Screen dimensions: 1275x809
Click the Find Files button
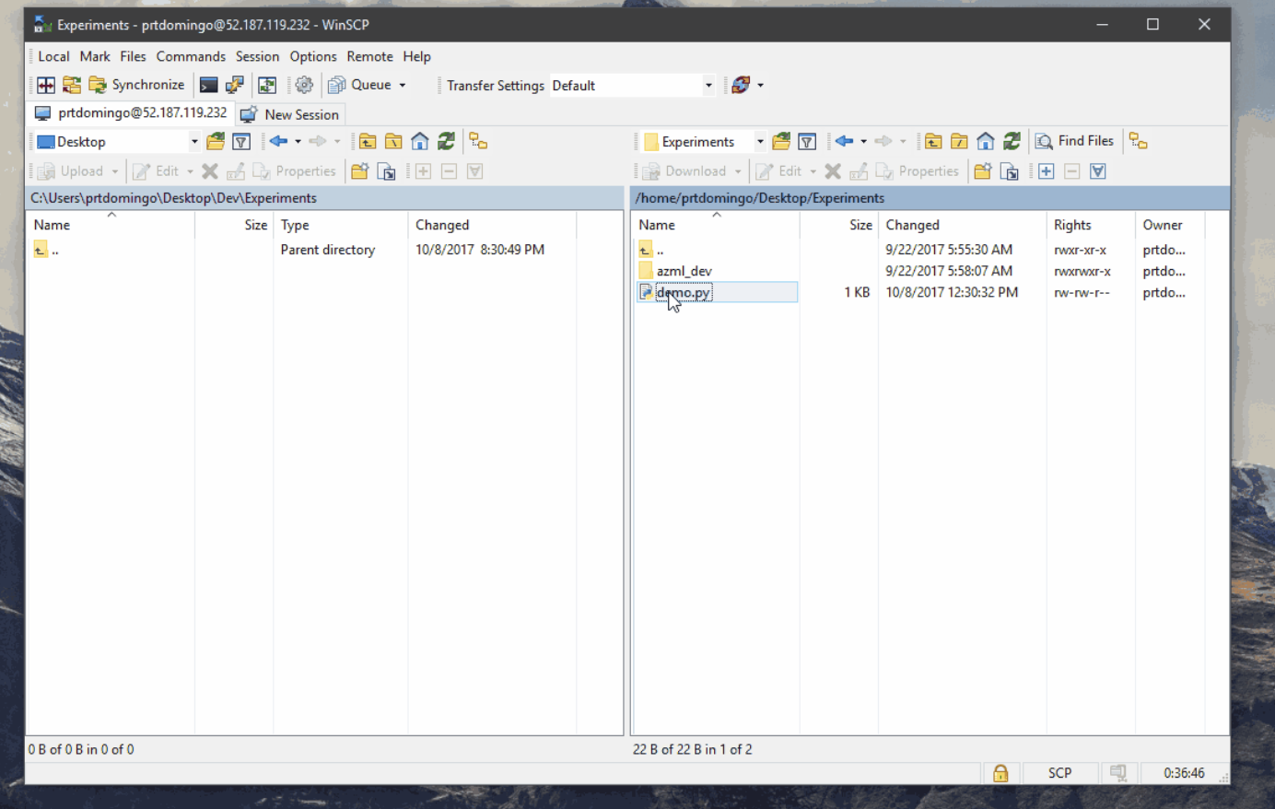point(1074,141)
